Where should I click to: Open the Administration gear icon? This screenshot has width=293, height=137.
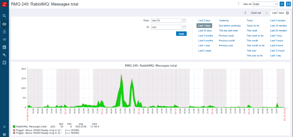tap(4, 63)
